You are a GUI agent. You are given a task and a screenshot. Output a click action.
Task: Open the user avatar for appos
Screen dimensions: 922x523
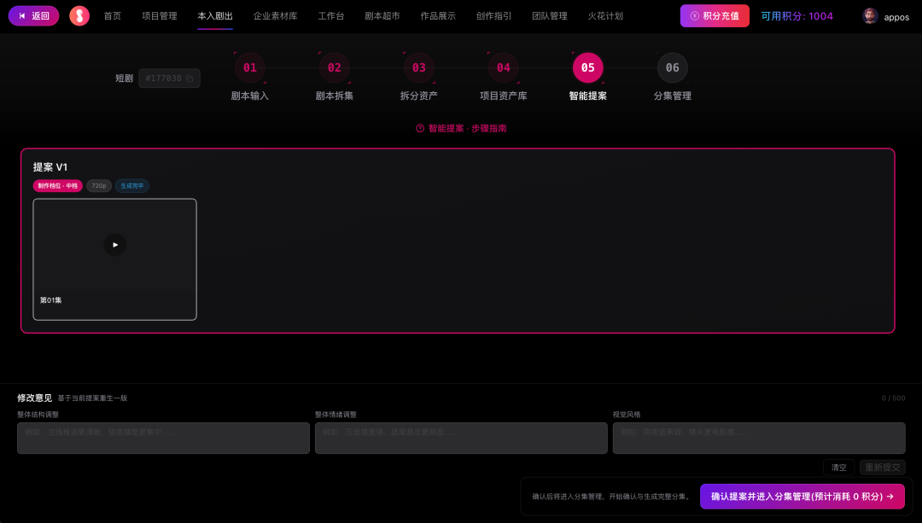click(870, 16)
